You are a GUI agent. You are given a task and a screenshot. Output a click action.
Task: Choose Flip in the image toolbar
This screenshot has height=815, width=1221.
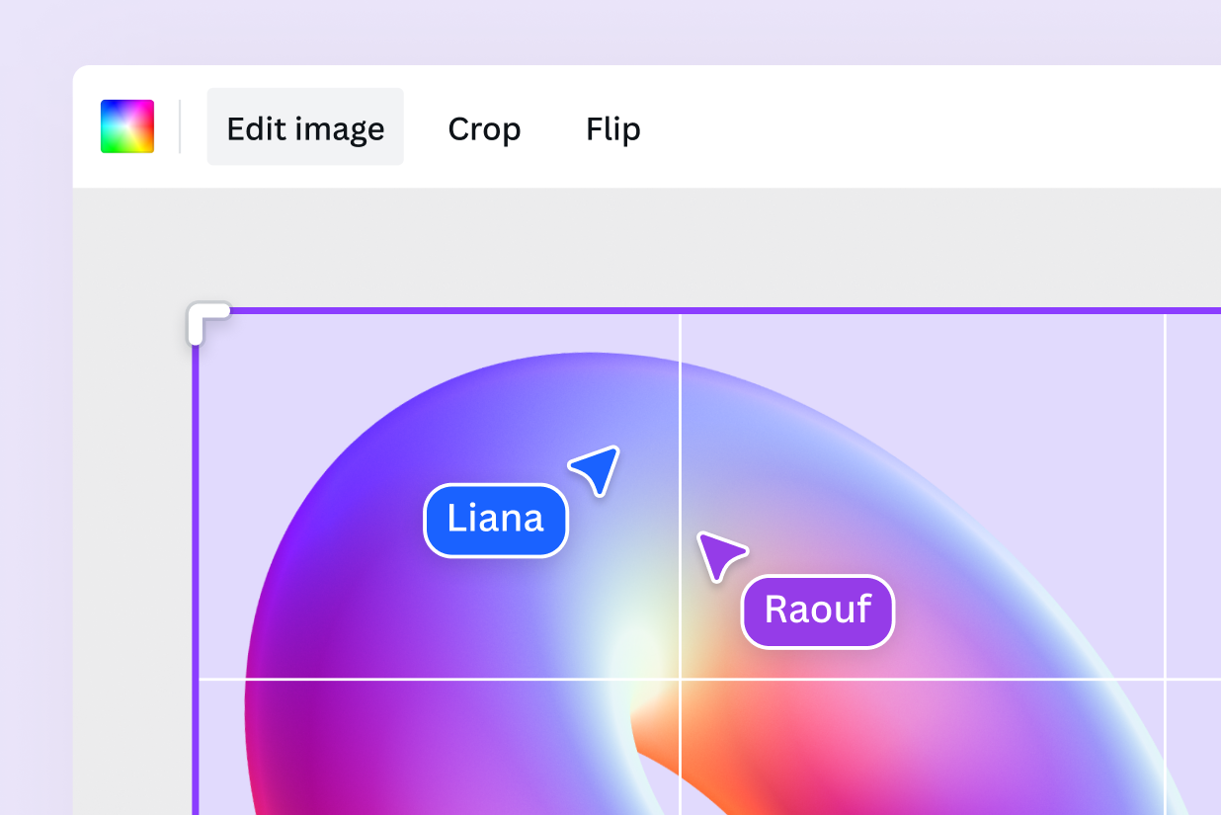pyautogui.click(x=613, y=128)
